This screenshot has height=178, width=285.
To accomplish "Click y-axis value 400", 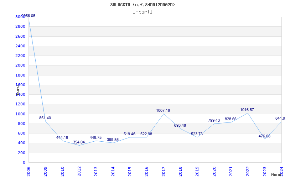I will click(x=21, y=143).
